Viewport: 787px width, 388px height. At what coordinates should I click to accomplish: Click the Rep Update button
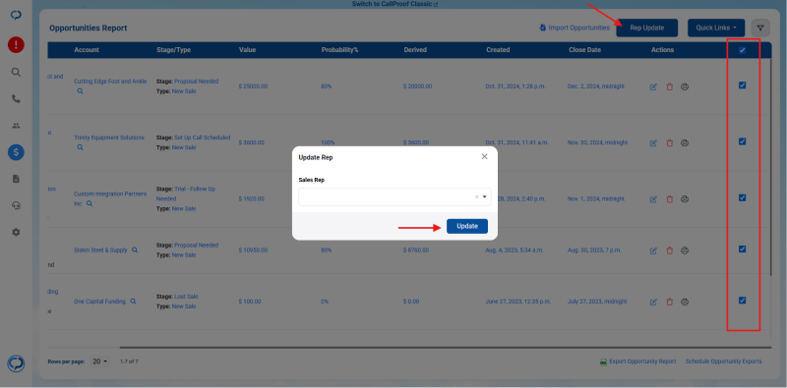(x=647, y=28)
